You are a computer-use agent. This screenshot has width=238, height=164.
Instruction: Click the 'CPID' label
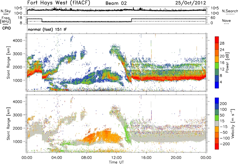[7, 28]
